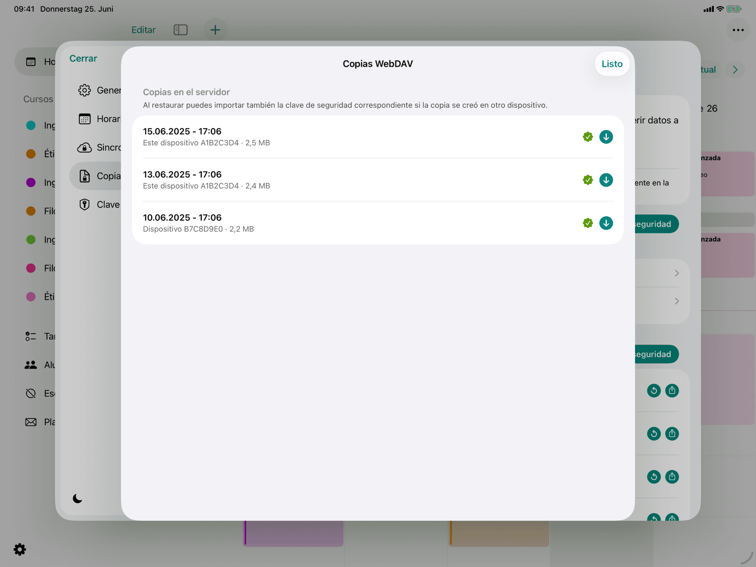This screenshot has width=756, height=567.
Task: Open the three-dots more menu
Action: (x=738, y=30)
